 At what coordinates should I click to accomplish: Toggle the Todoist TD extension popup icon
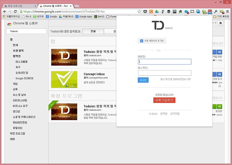click(x=210, y=12)
